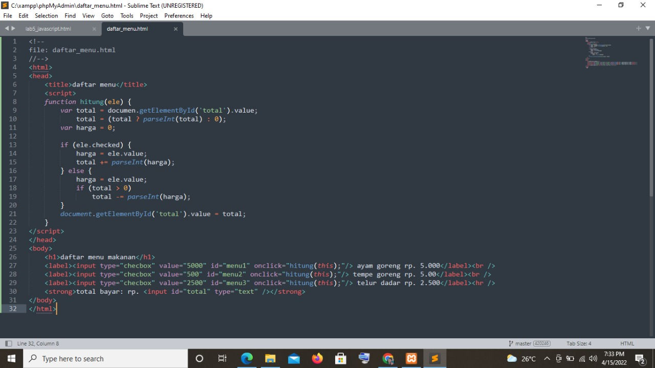Open the Goto menu
655x368 pixels.
[107, 15]
